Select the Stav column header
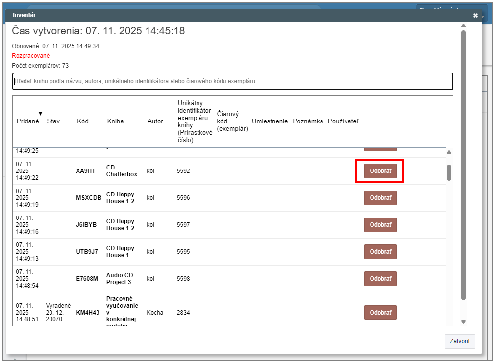The width and height of the screenshot is (495, 363). (x=53, y=121)
